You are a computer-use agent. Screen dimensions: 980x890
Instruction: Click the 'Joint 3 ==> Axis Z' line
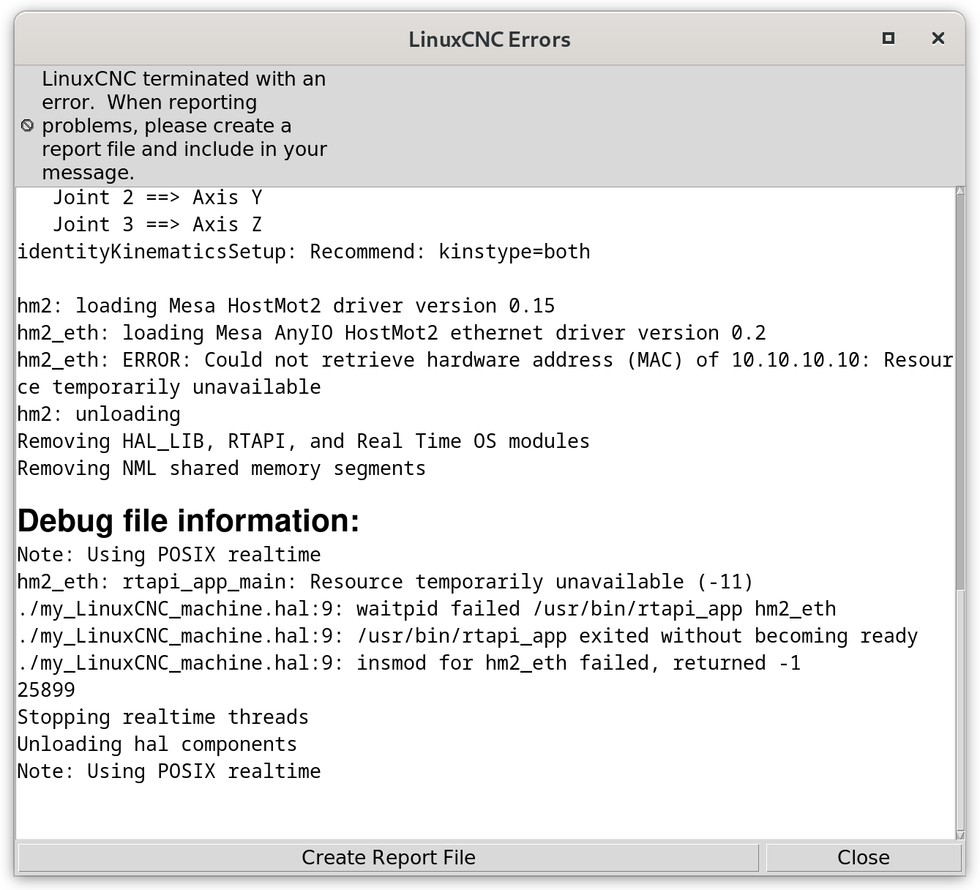click(157, 225)
